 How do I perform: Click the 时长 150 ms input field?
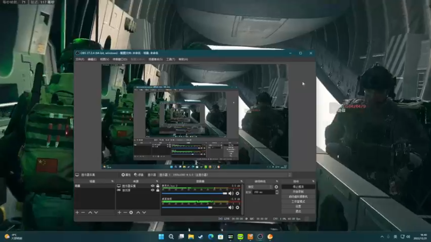click(x=263, y=193)
